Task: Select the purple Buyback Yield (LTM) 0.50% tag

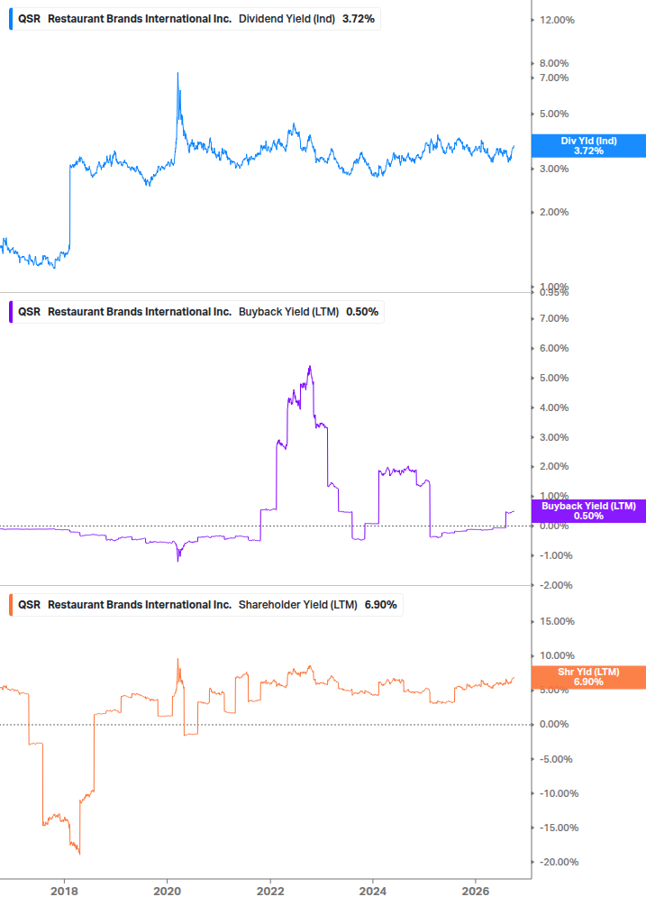Action: [x=588, y=511]
